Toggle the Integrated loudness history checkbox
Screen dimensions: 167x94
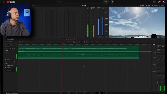click(5, 67)
